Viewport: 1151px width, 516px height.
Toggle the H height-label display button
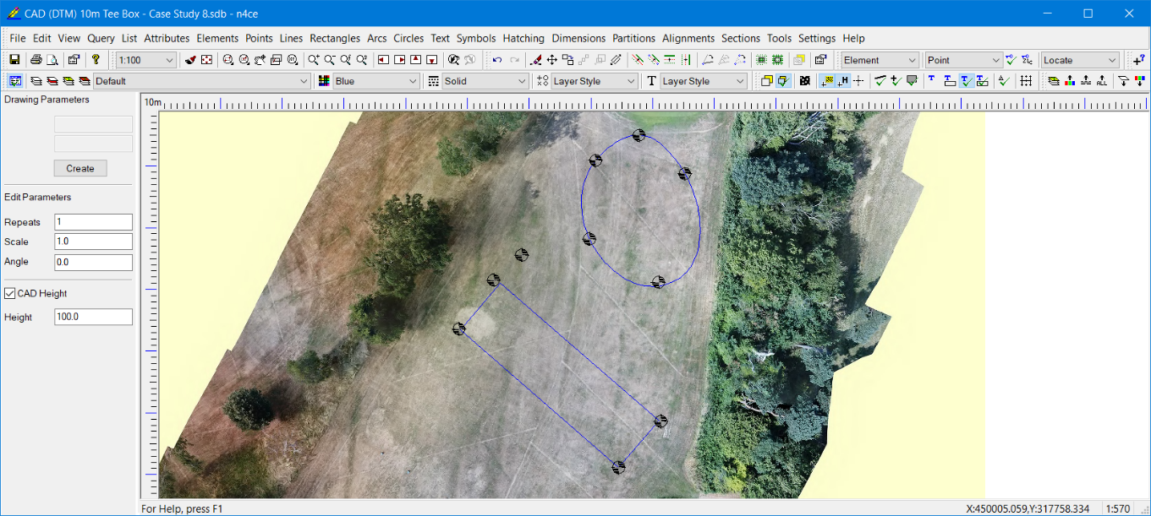(x=843, y=81)
